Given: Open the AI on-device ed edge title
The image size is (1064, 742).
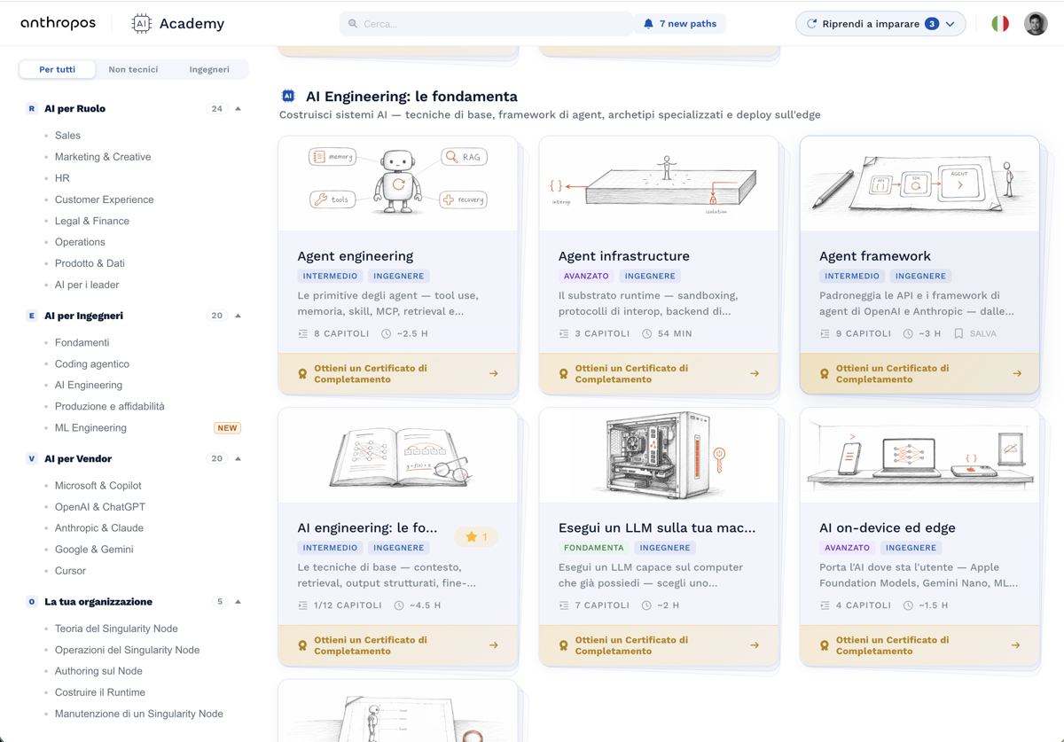Looking at the screenshot, I should point(888,527).
